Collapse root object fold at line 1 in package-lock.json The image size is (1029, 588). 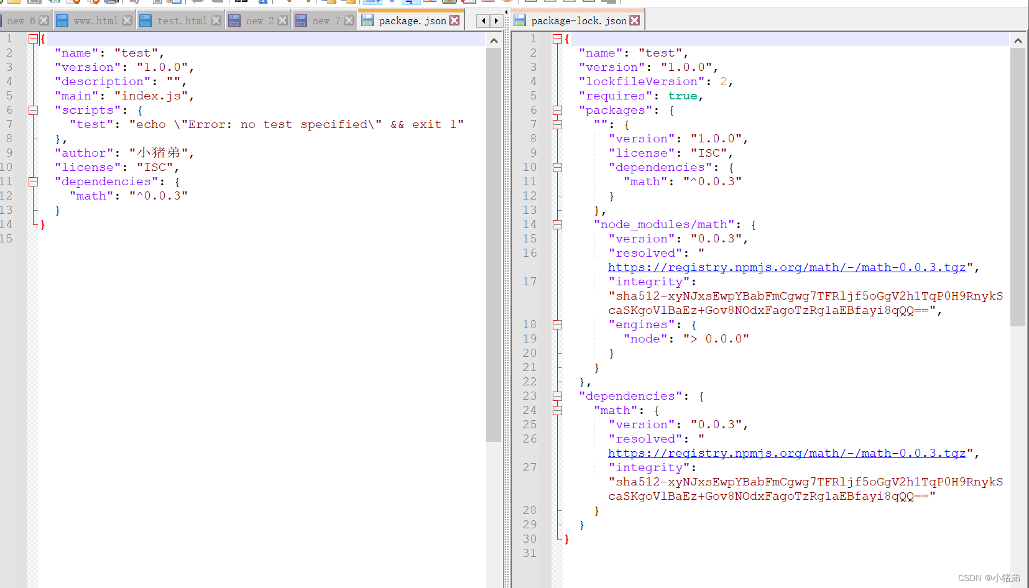pos(557,39)
